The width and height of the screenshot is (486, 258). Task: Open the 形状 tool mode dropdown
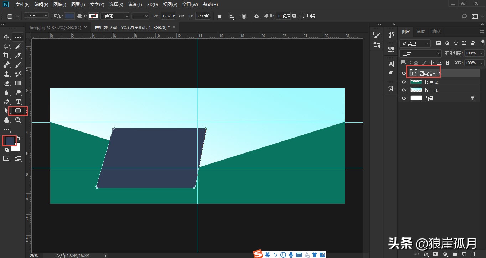pos(36,16)
